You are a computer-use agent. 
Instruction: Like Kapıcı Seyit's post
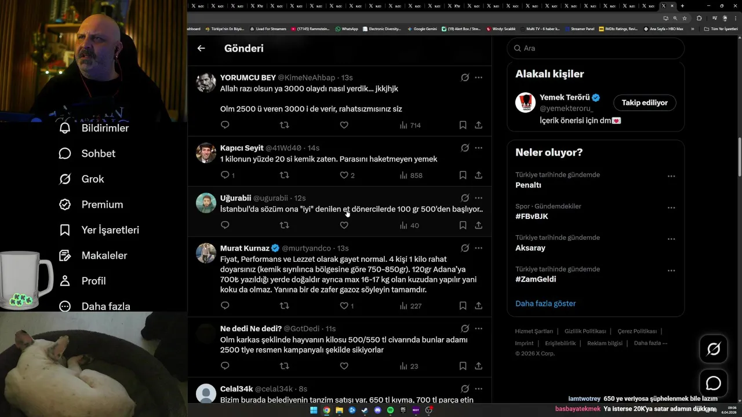coord(347,175)
